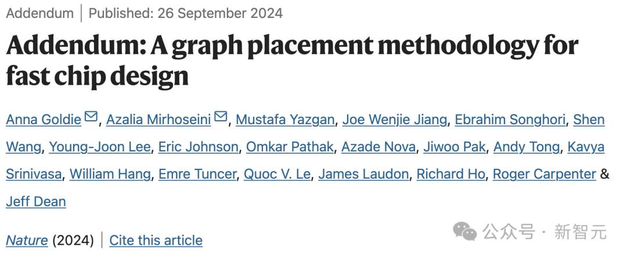Screen dimensions: 627x257
Task: Open the Nature journal link
Action: coord(27,240)
